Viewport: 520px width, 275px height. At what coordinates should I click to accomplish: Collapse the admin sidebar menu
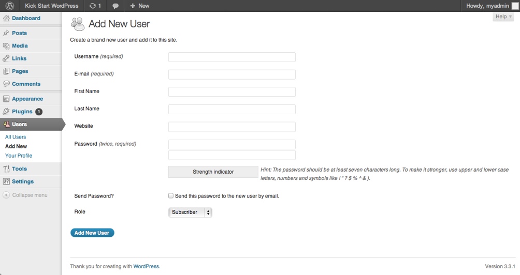pos(25,195)
